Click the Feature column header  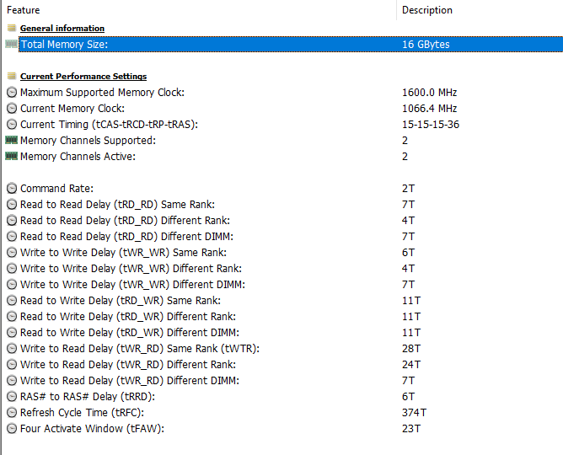[x=23, y=10]
